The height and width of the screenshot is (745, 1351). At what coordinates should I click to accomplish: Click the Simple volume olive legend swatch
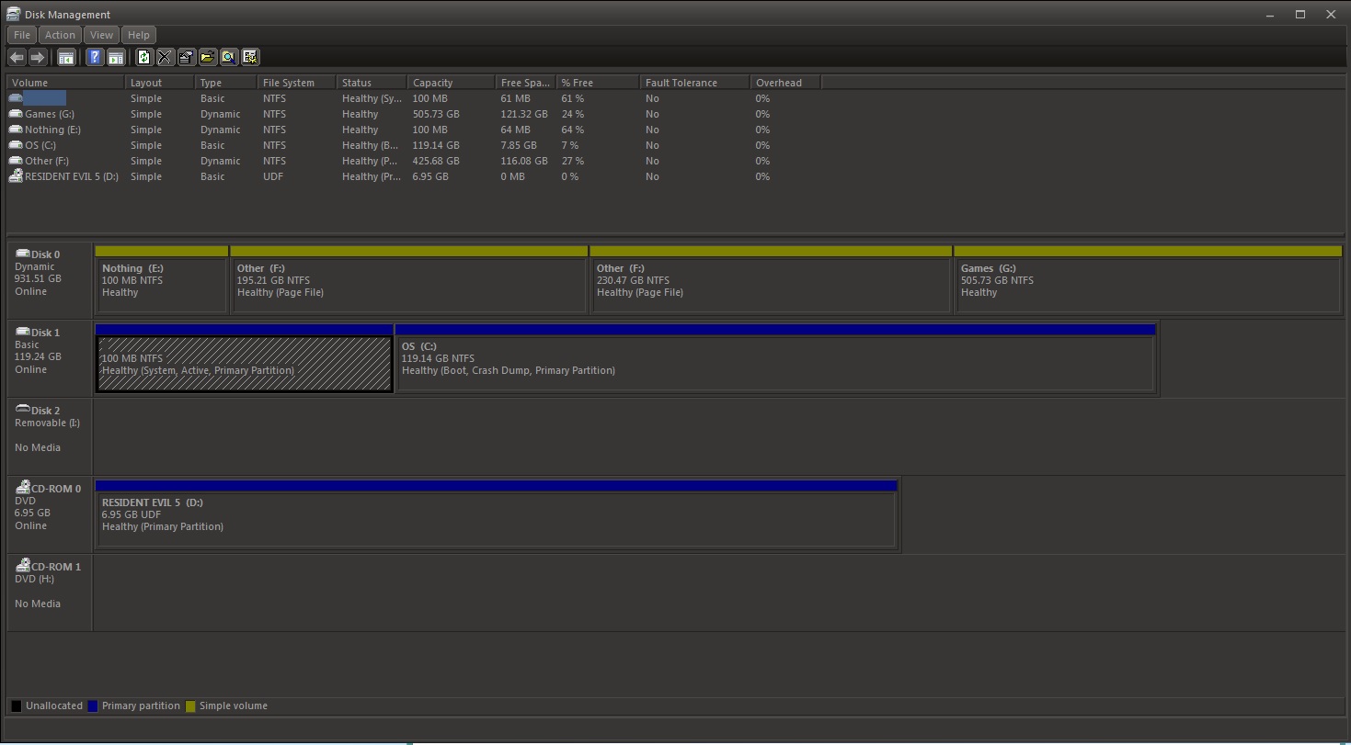[x=190, y=706]
